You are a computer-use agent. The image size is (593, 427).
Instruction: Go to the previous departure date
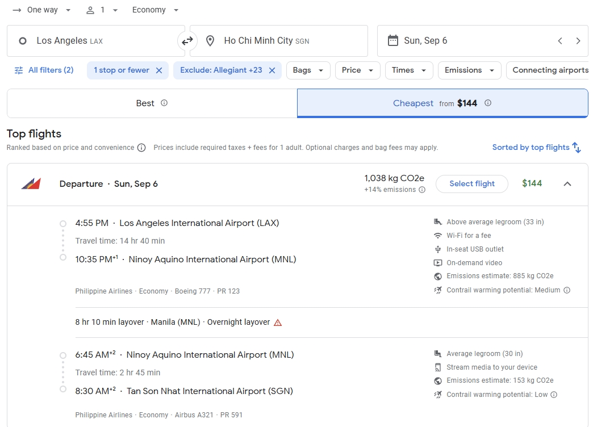point(560,41)
